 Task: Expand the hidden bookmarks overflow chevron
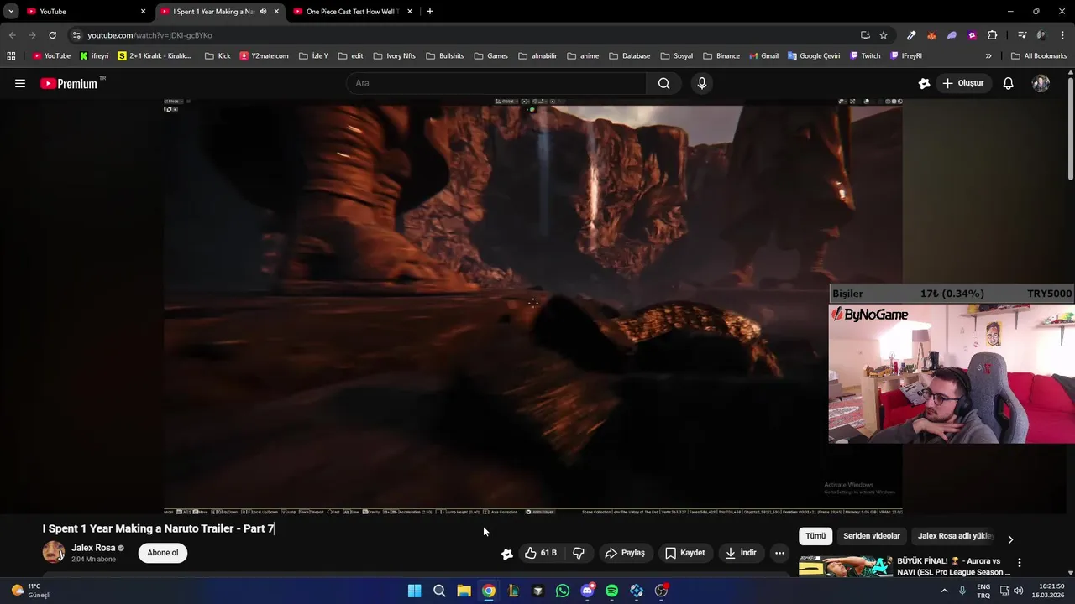[988, 56]
